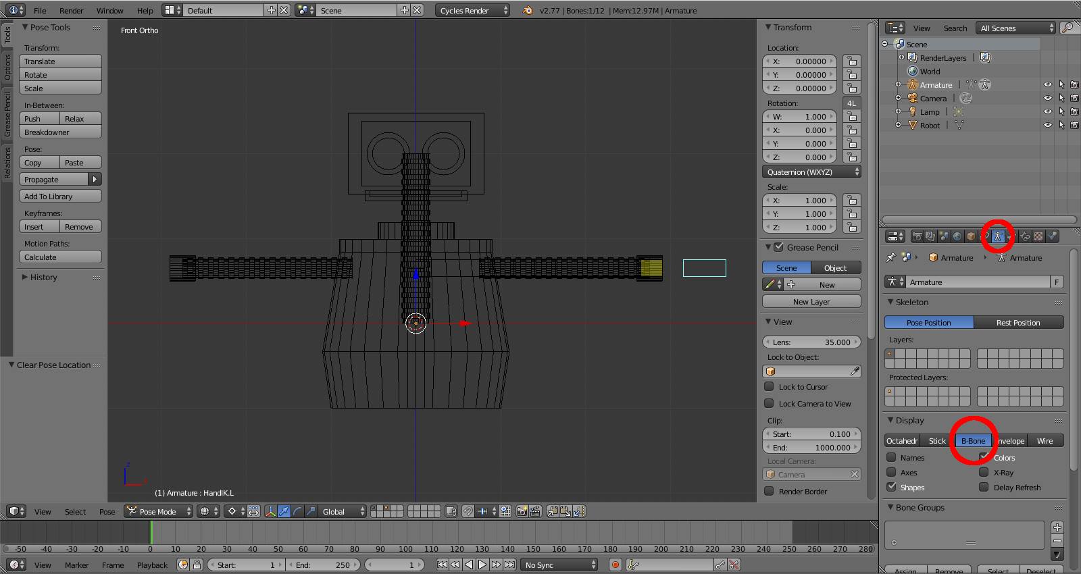Click the pin icon in properties breadcrumb
This screenshot has width=1081, height=574.
click(x=891, y=257)
